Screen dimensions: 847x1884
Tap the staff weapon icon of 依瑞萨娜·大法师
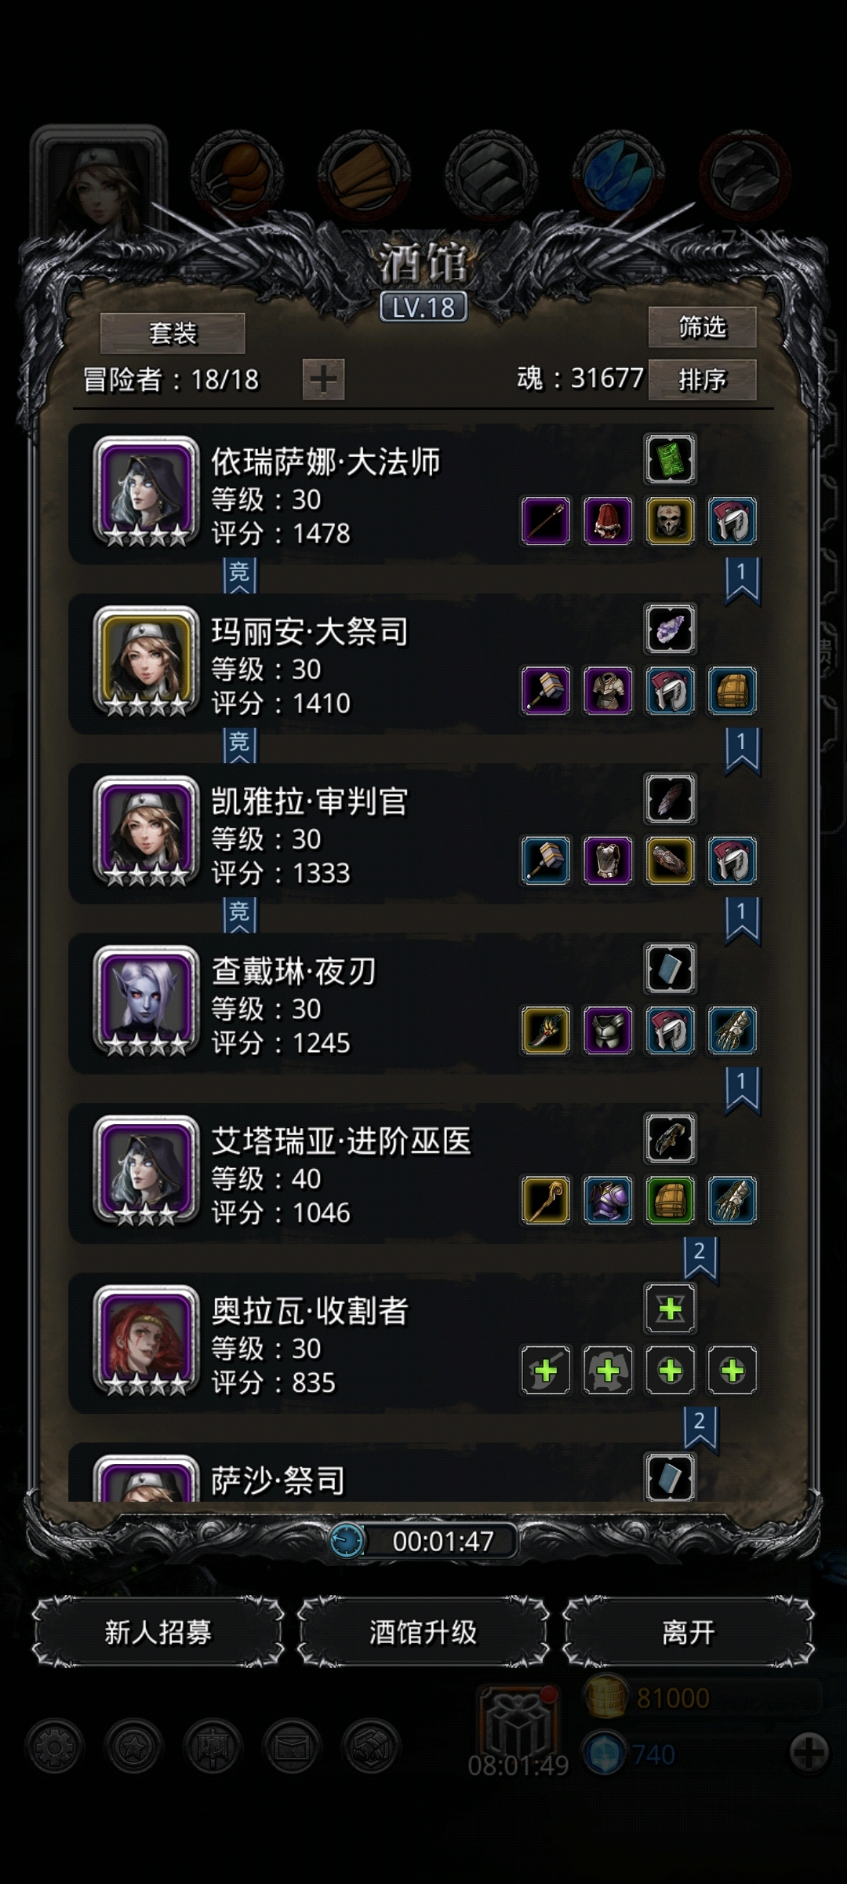coord(546,520)
